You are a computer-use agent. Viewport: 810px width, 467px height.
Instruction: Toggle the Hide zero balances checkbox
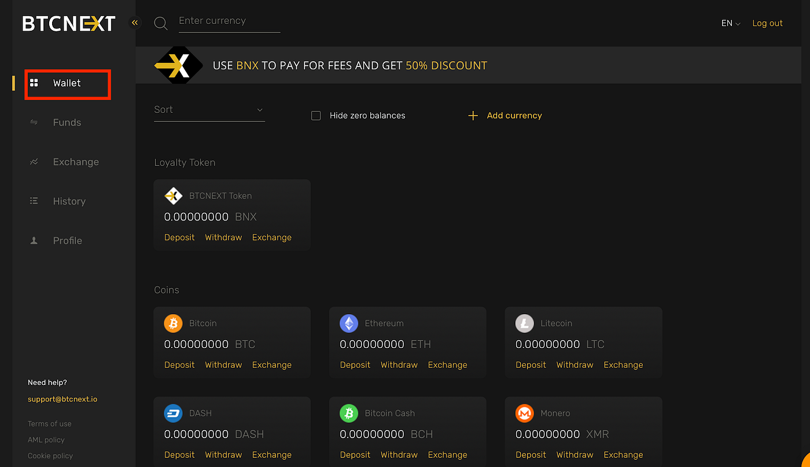[x=316, y=116]
